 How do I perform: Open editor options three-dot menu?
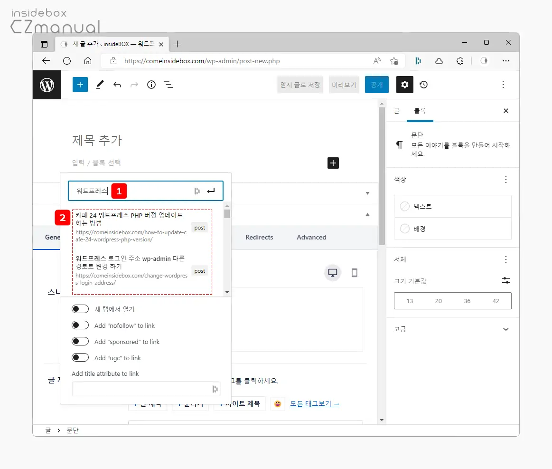pyautogui.click(x=503, y=85)
